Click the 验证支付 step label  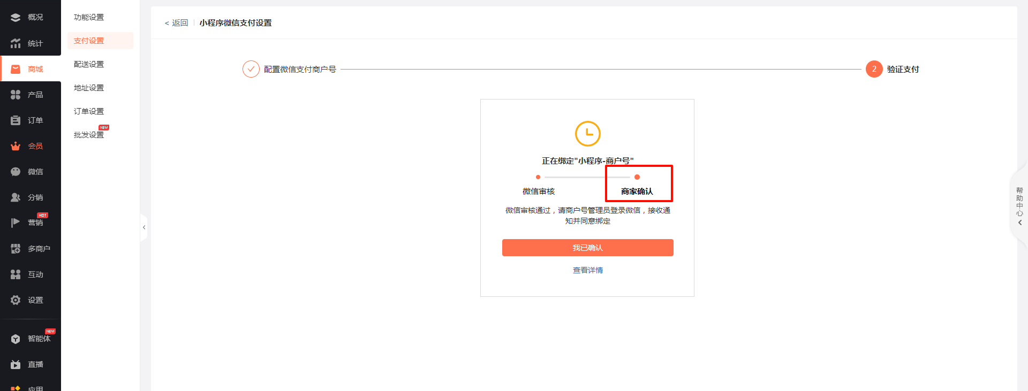(x=903, y=69)
